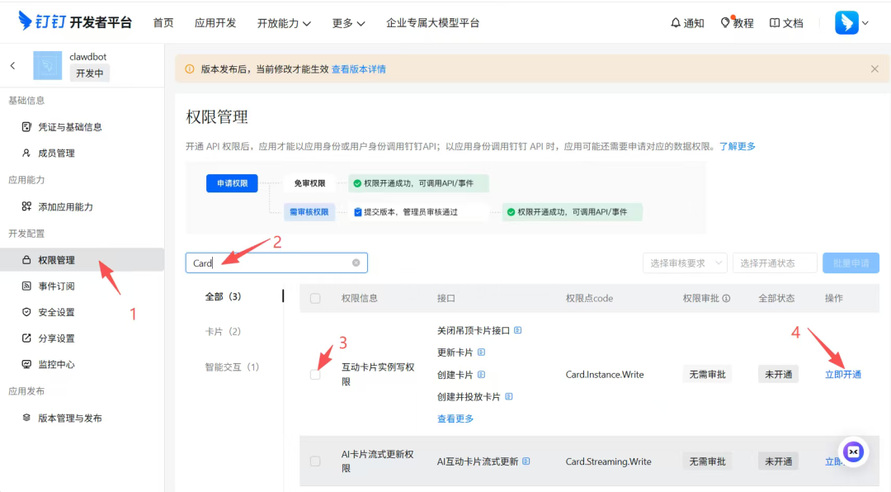The height and width of the screenshot is (492, 891).
Task: Clear the Card search field
Action: pyautogui.click(x=356, y=263)
